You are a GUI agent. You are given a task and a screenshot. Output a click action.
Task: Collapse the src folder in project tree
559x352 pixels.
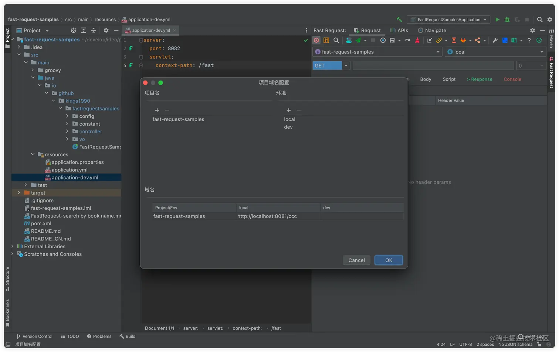tap(19, 55)
